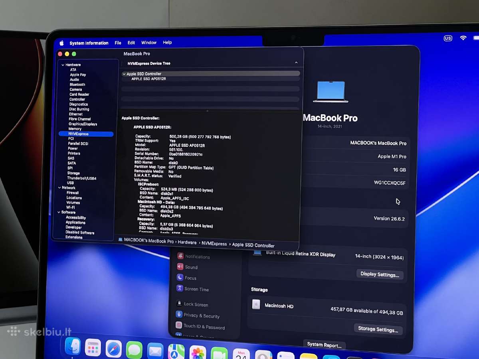Open Calendar from the Dock
Image resolution: width=479 pixels, height=359 pixels.
click(x=241, y=354)
